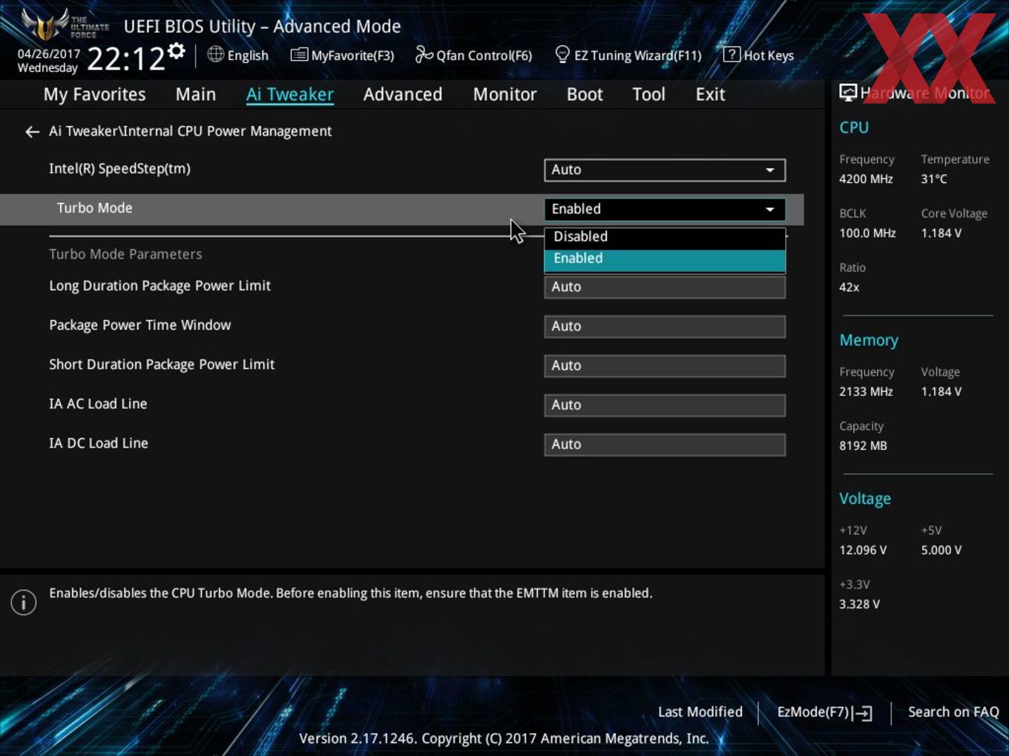Open the My Favorites tab
The image size is (1009, 756).
(94, 94)
